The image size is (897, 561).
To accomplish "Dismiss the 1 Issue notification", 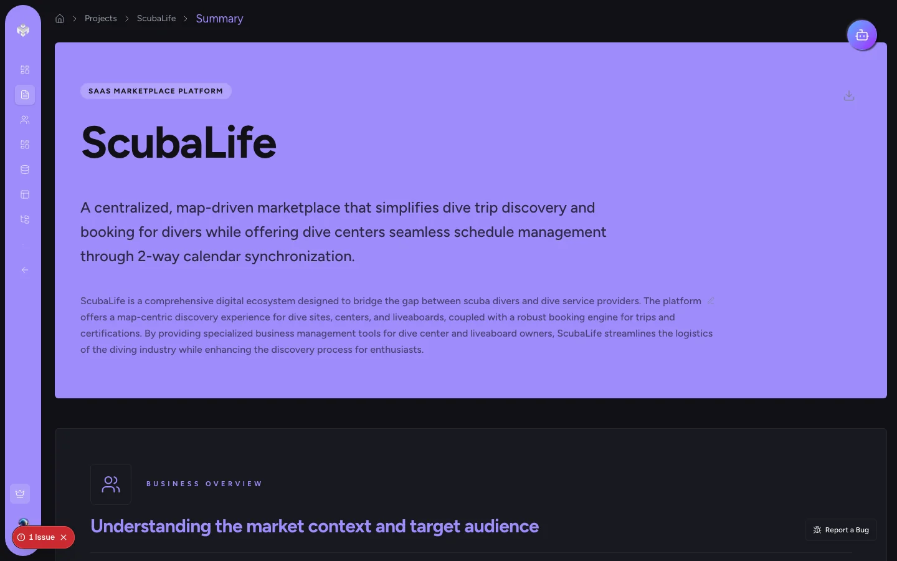I will pos(64,537).
